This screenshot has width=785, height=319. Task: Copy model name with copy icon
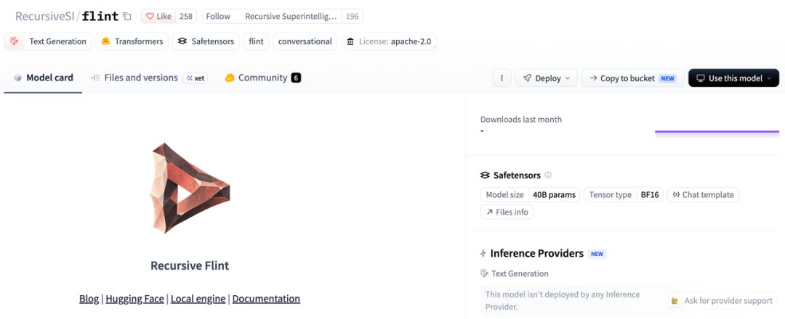point(127,17)
